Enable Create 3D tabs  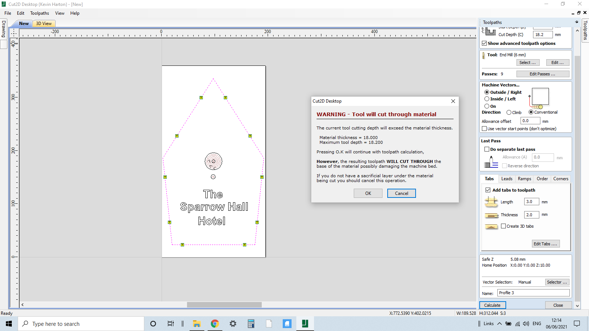504,226
